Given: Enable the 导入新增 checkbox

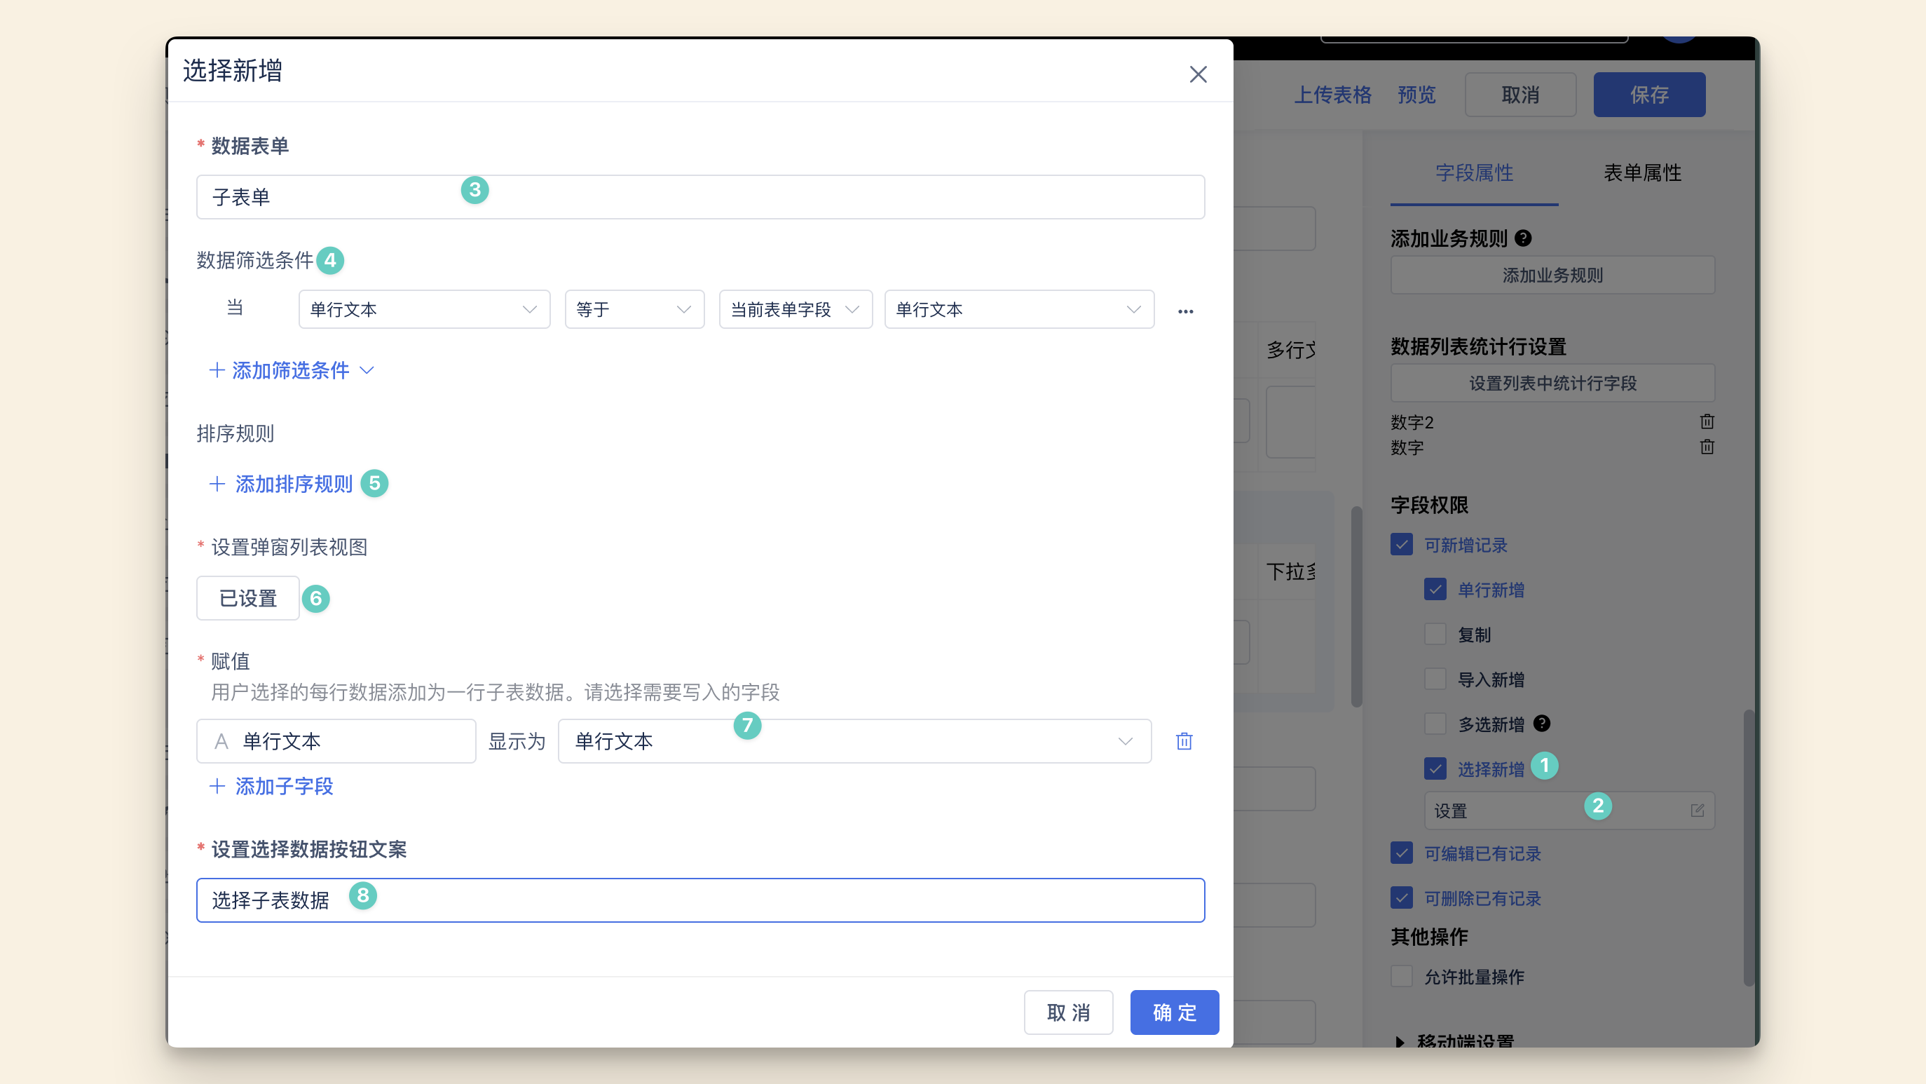Looking at the screenshot, I should click(x=1435, y=679).
